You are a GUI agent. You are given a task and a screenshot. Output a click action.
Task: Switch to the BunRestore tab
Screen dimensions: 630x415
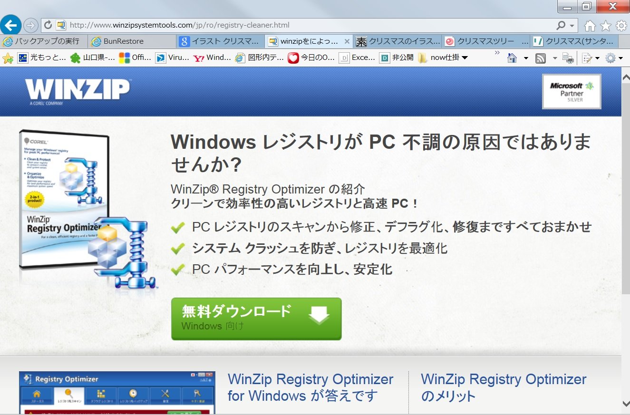[x=132, y=41]
